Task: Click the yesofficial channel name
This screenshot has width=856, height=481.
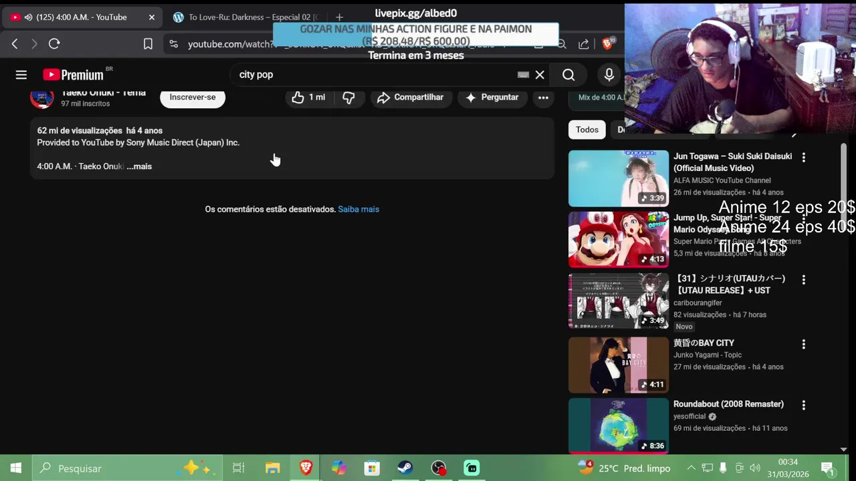Action: [689, 416]
